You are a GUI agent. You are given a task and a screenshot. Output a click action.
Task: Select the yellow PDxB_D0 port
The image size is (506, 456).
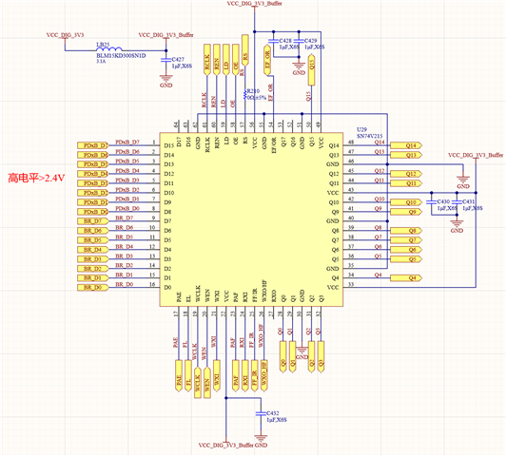(92, 212)
